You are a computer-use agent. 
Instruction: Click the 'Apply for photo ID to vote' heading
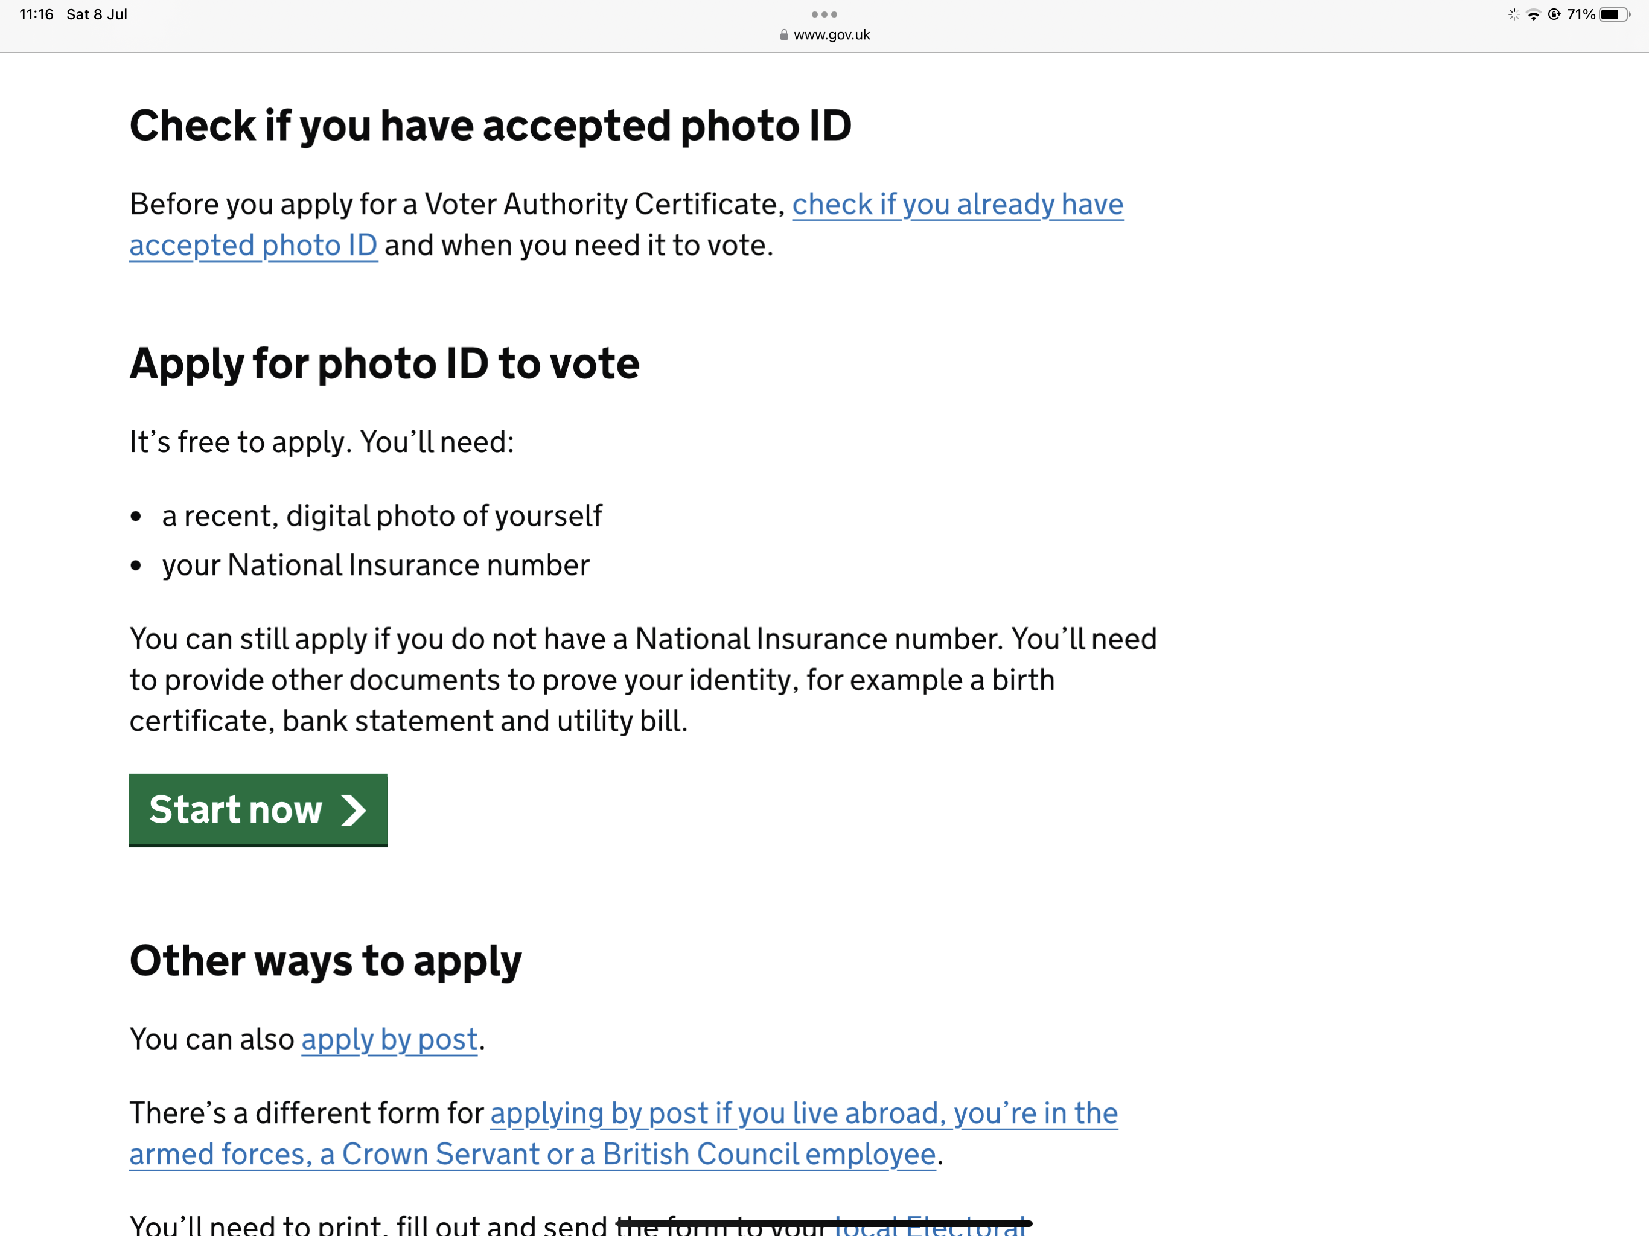click(384, 364)
